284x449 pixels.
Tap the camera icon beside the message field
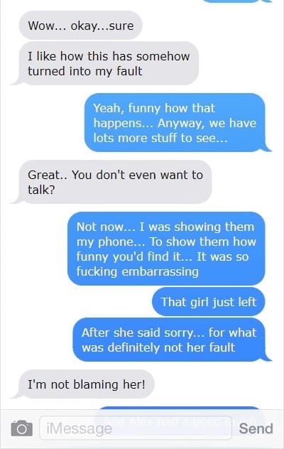pos(22,428)
